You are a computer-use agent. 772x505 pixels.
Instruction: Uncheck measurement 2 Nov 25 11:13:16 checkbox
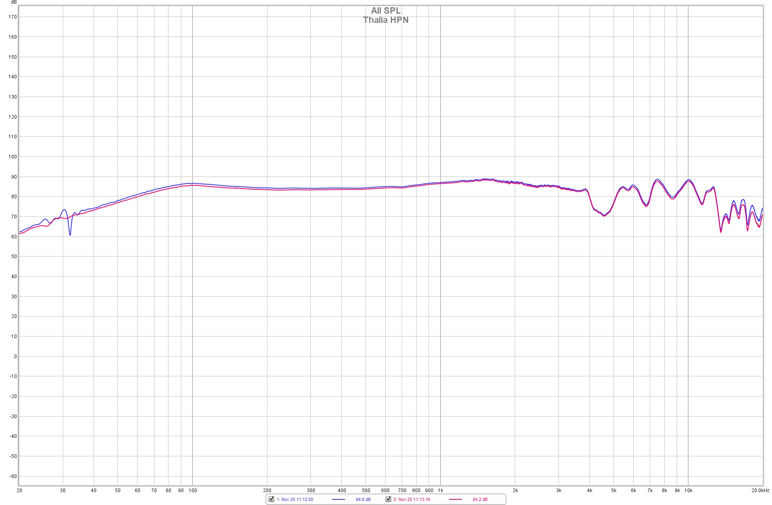pos(388,499)
